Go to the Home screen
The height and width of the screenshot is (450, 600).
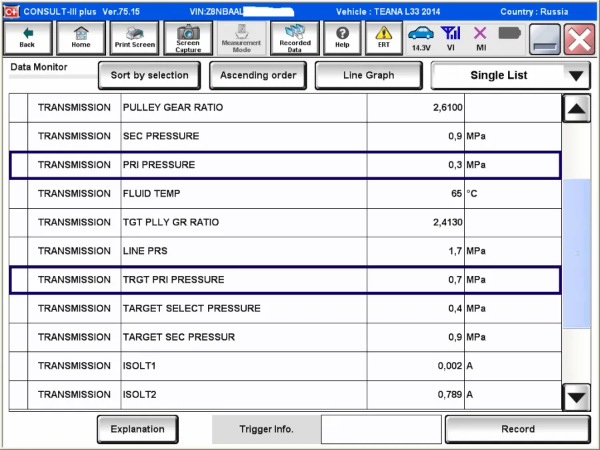[x=81, y=38]
